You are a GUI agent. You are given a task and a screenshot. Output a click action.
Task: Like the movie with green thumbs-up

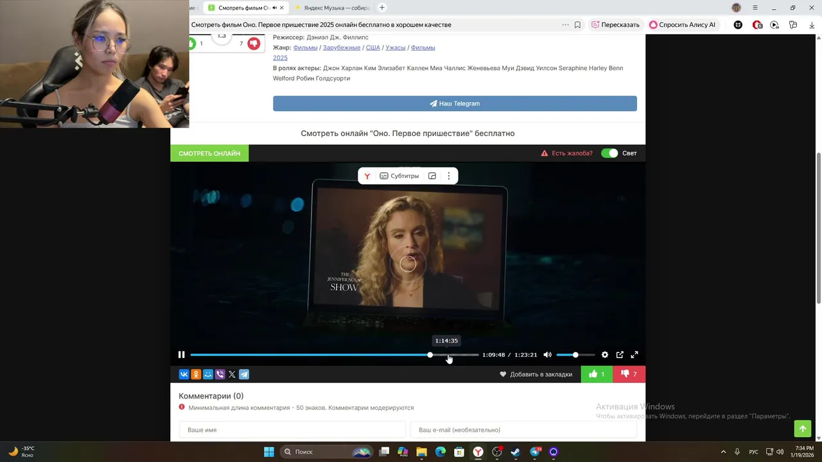point(597,374)
